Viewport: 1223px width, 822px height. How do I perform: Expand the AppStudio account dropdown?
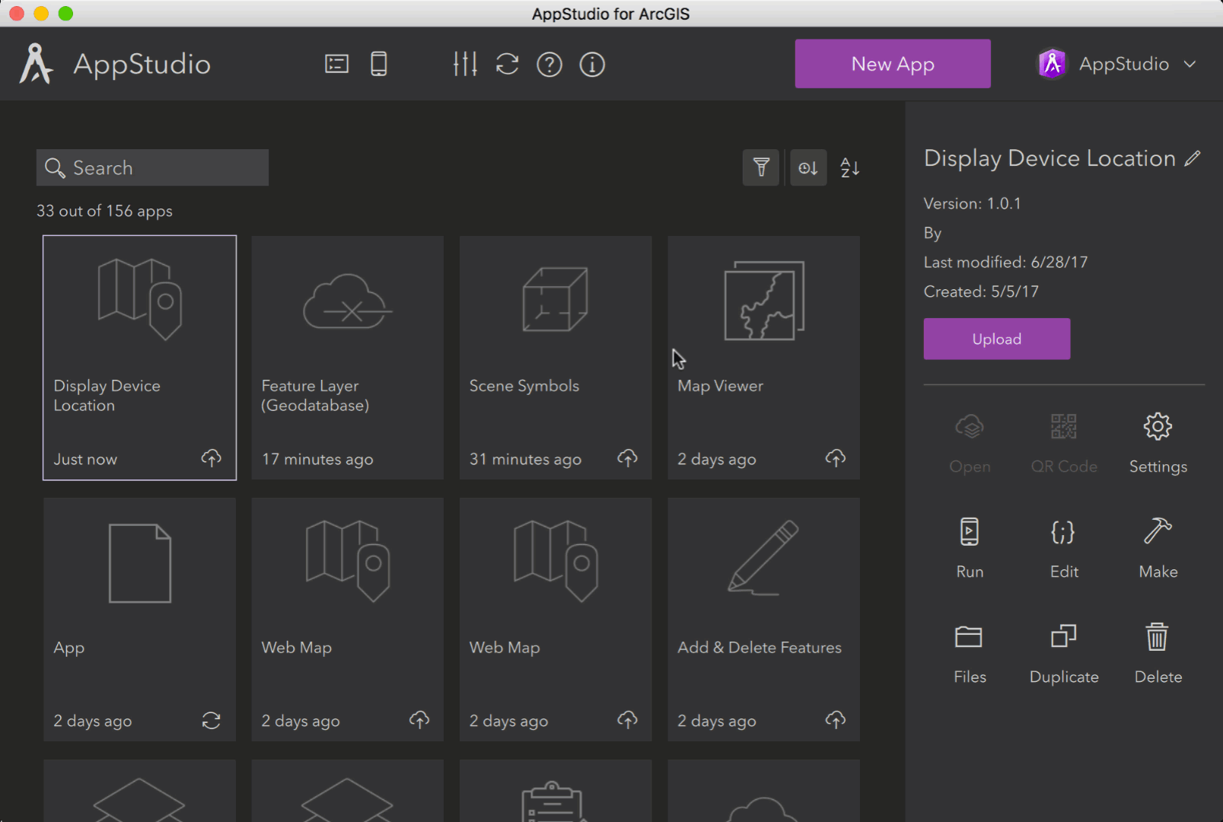pos(1190,64)
